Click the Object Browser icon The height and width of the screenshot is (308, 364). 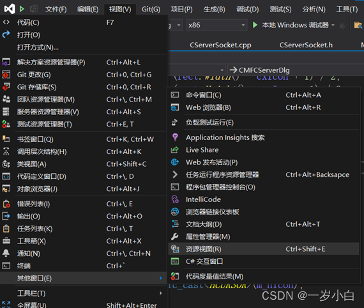click(6, 189)
